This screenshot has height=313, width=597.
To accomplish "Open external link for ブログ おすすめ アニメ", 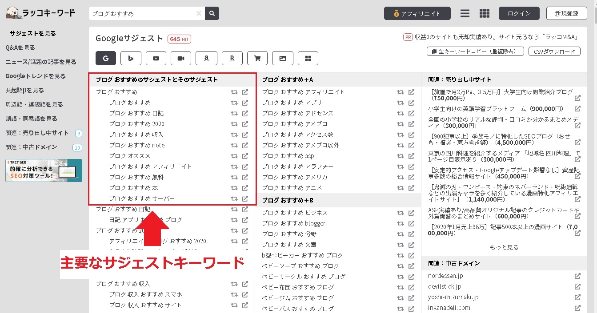I will coord(411,188).
